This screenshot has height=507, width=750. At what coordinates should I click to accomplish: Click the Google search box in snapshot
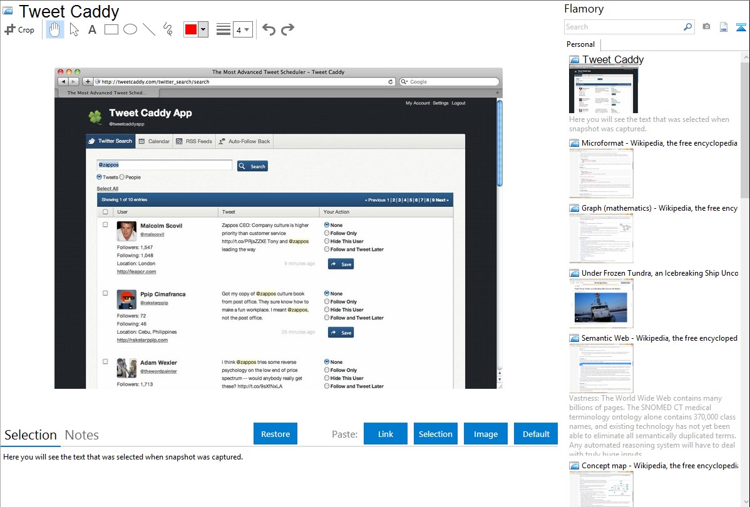tap(449, 82)
